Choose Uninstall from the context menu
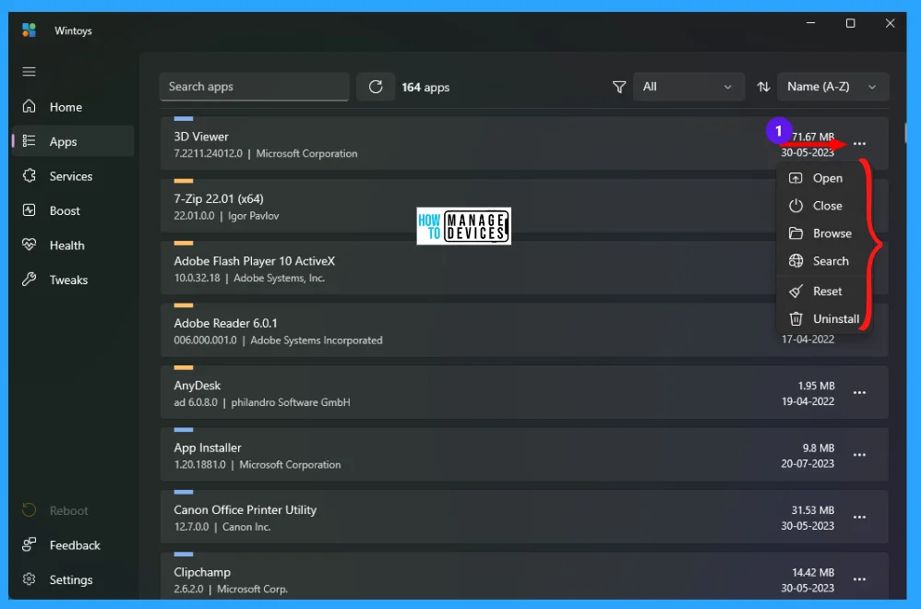921x609 pixels. click(823, 319)
